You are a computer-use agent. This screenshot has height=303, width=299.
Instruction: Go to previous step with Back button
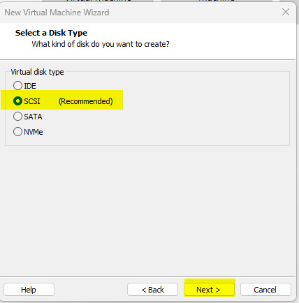pos(152,290)
